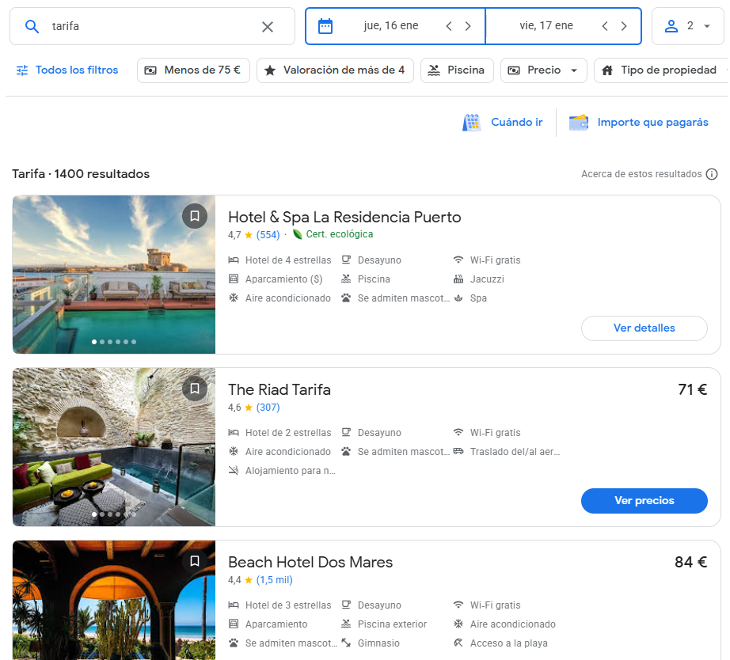Select check-out date vie, 17 ene
The height and width of the screenshot is (660, 730).
pyautogui.click(x=546, y=25)
